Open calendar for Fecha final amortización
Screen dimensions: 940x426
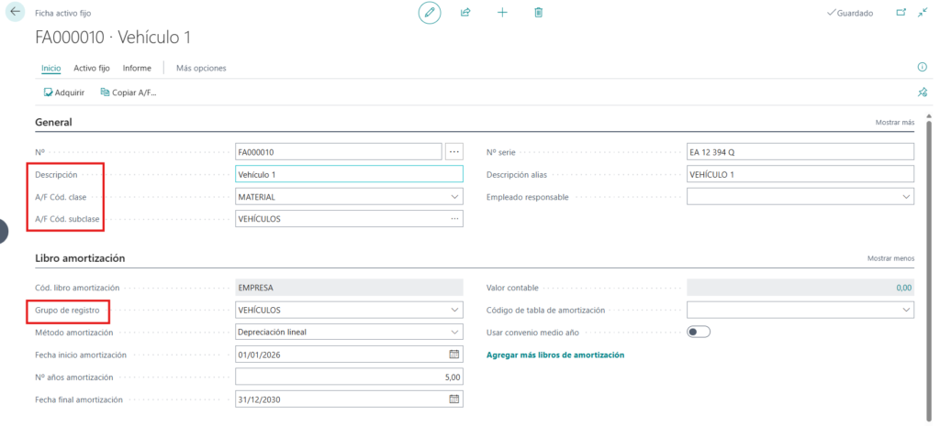453,399
